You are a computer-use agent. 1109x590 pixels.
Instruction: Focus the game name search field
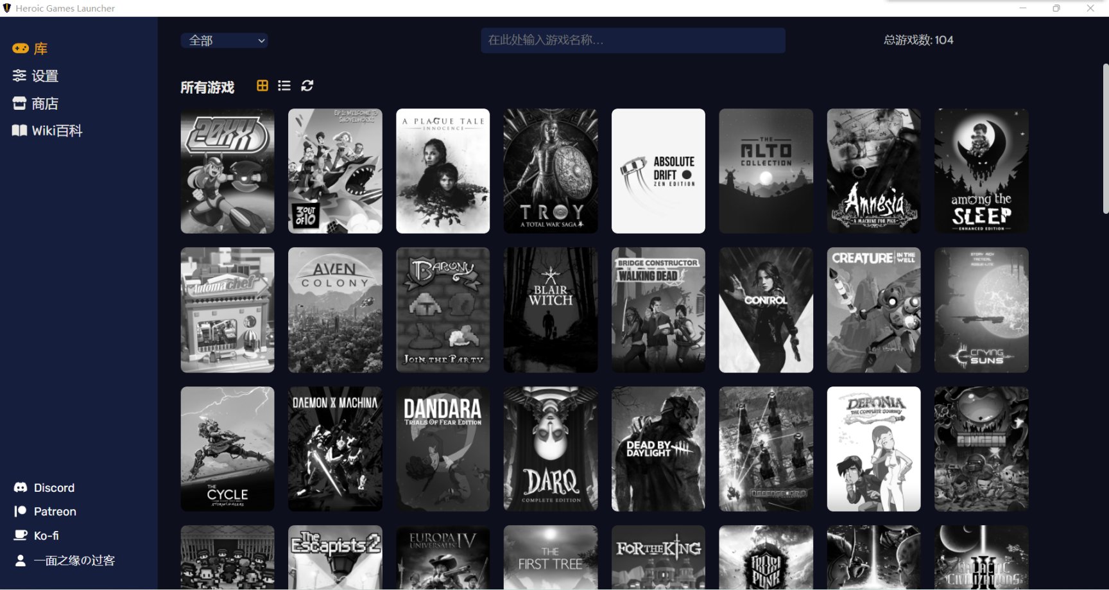(633, 40)
